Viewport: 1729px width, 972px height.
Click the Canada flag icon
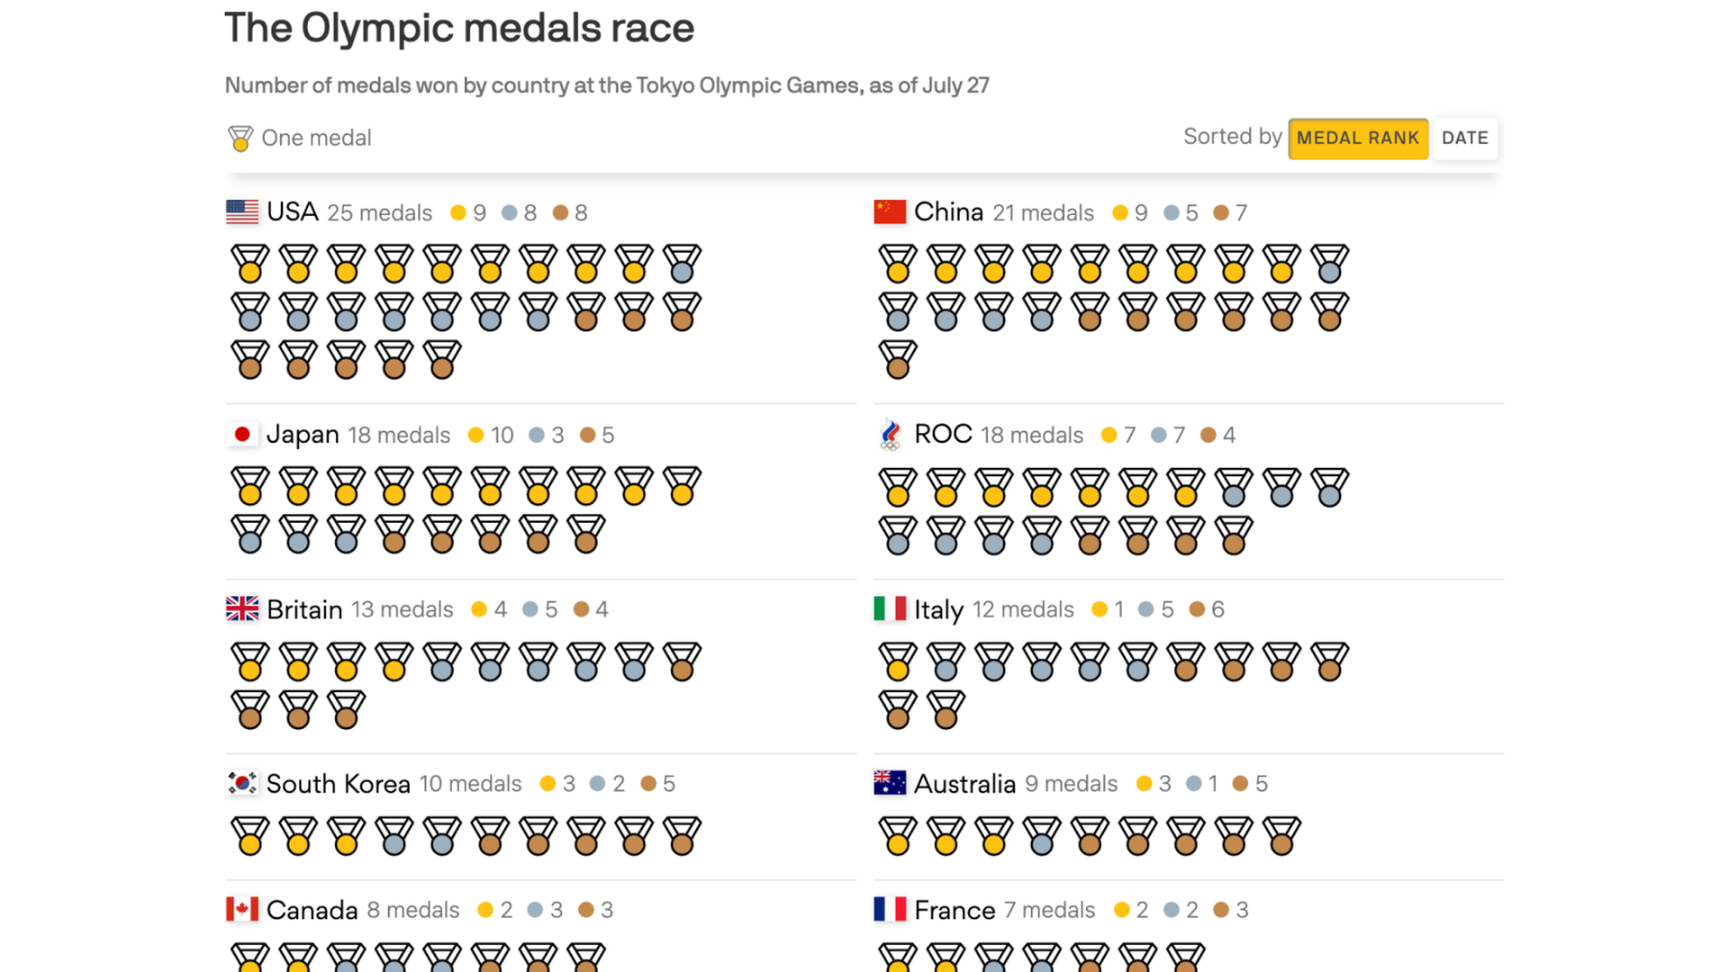coord(242,910)
